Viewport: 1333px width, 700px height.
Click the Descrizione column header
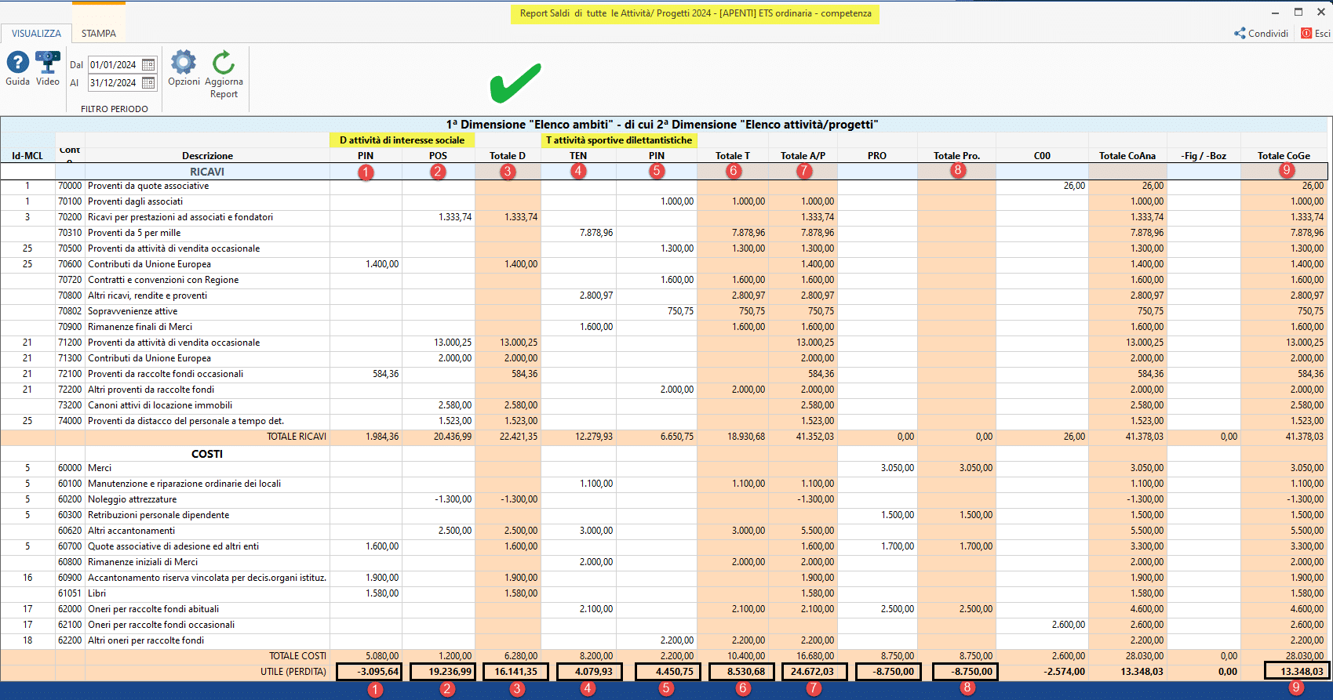click(207, 156)
